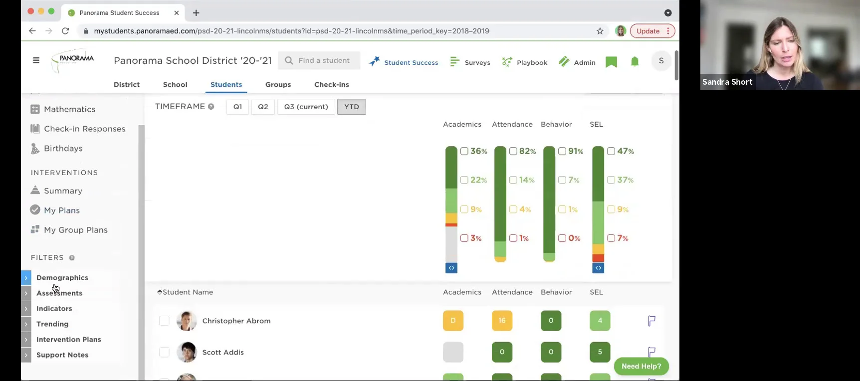Expand the Trending filter
The width and height of the screenshot is (860, 381).
pos(26,324)
